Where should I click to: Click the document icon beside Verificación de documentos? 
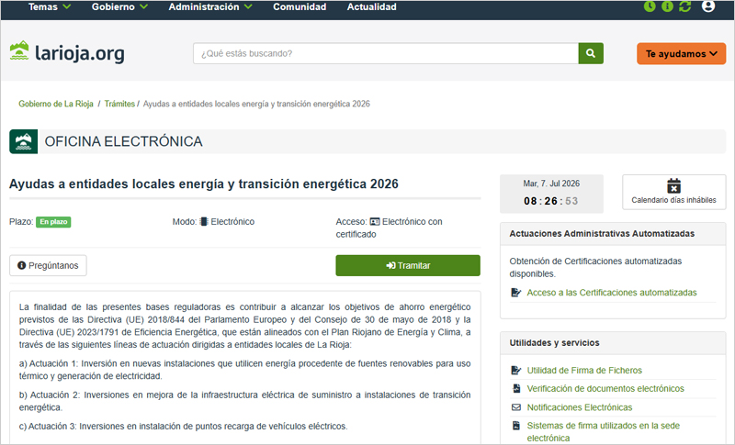(516, 388)
